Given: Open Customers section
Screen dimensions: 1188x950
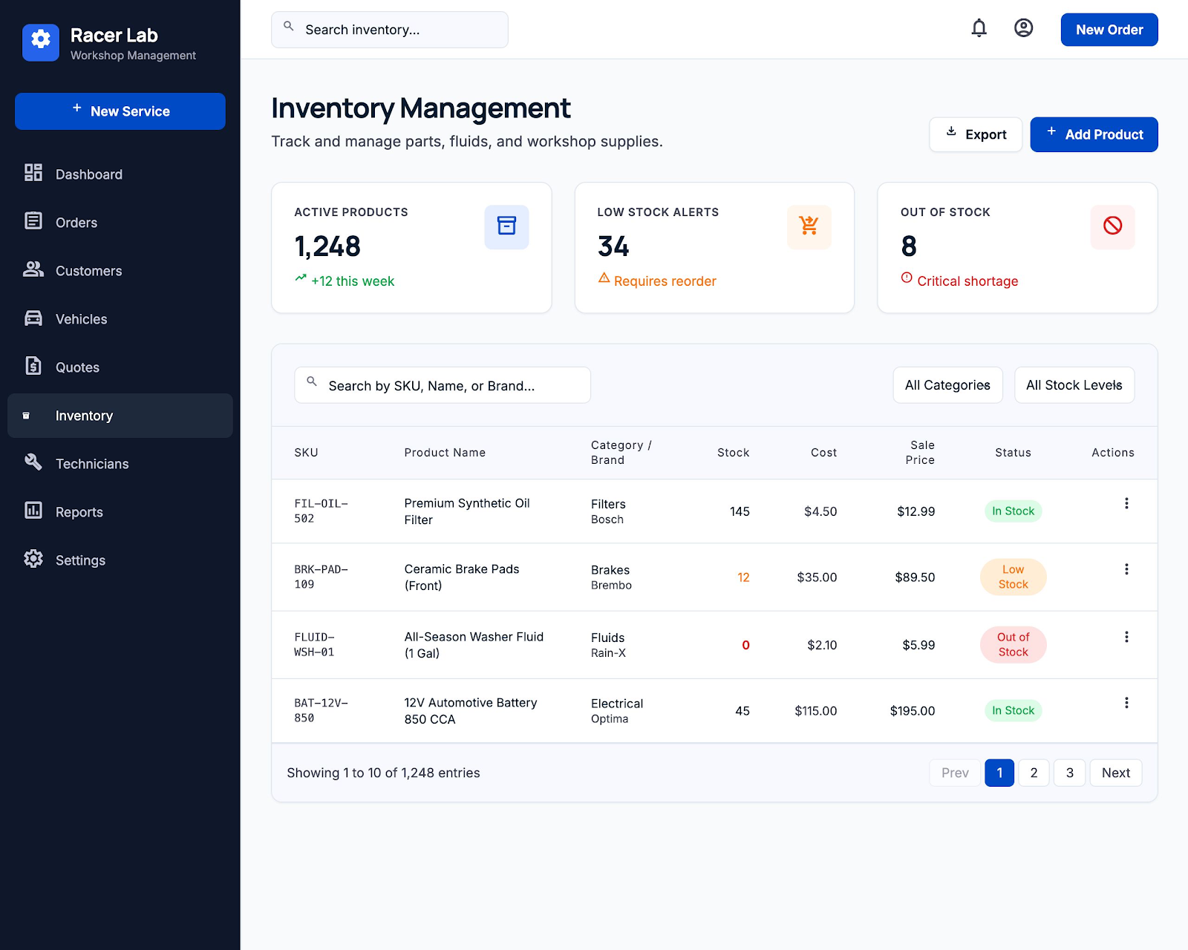Looking at the screenshot, I should click(x=120, y=271).
